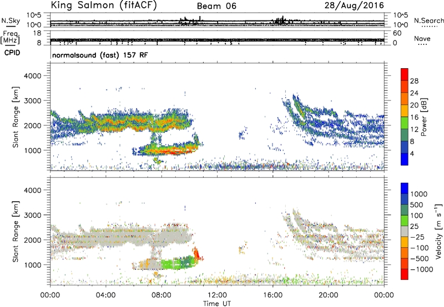The image size is (444, 307).
Task: Click the '18' frequency axis value
Action: coord(37,33)
